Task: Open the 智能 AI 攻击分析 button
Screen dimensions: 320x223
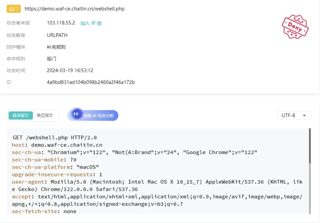Action: [x=93, y=115]
